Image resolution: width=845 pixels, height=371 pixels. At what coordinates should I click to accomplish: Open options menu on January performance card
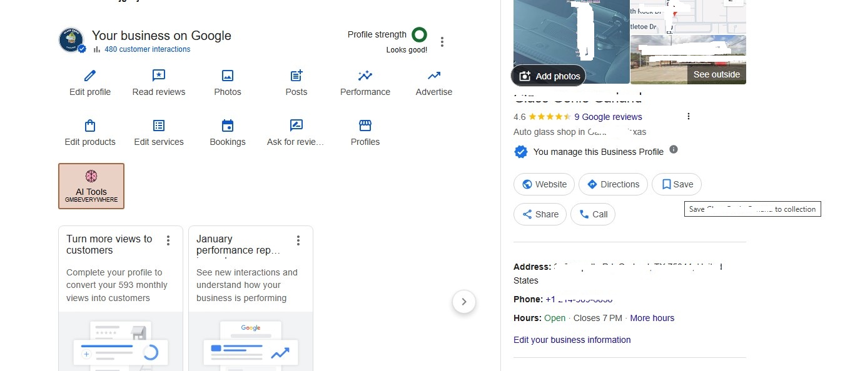(298, 240)
